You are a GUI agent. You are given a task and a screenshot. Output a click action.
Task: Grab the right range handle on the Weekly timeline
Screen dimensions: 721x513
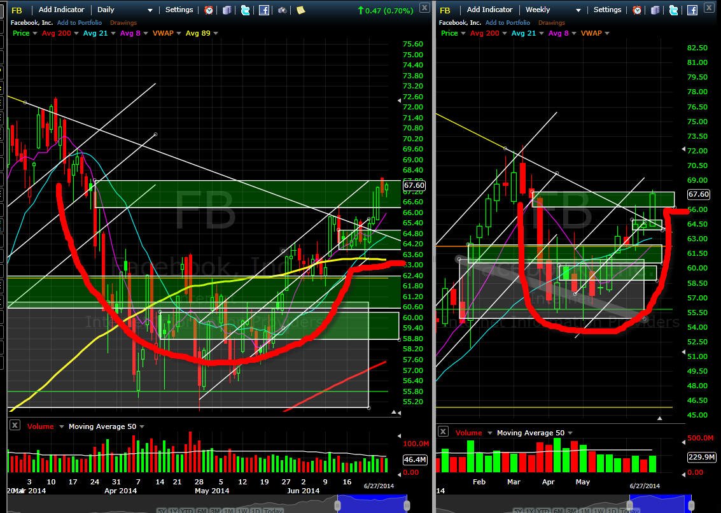690,506
